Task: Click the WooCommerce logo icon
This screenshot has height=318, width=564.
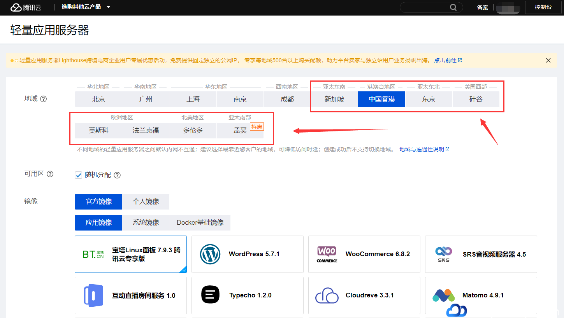Action: (x=327, y=254)
